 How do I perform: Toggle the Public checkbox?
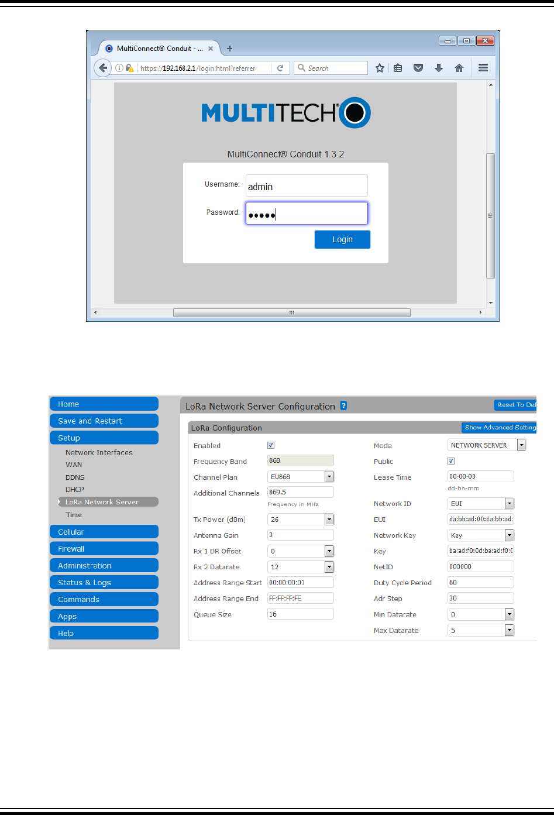[451, 461]
